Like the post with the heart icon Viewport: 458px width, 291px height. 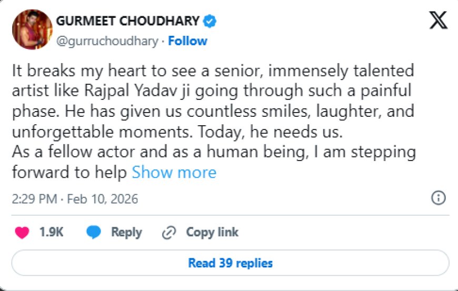pyautogui.click(x=22, y=233)
